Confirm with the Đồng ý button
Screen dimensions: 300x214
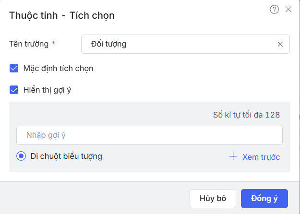point(264,199)
